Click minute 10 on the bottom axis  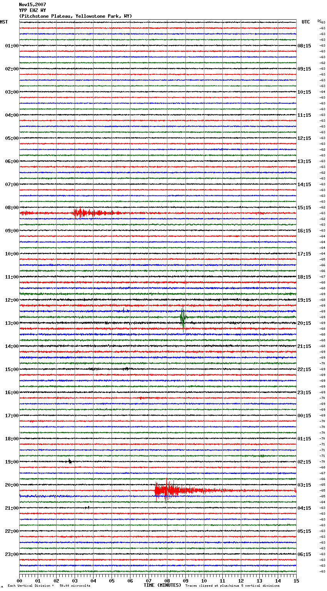204,581
